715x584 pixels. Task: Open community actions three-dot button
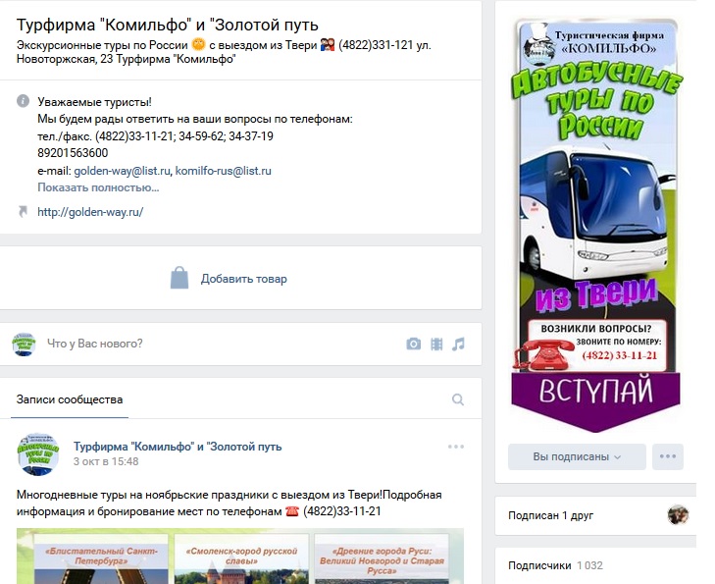pyautogui.click(x=668, y=456)
